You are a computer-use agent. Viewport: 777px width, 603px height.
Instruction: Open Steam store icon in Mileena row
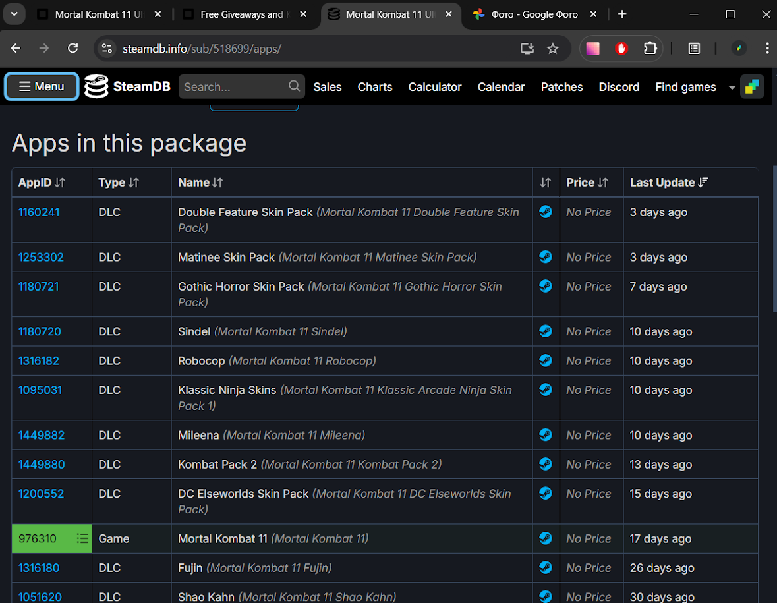tap(546, 434)
